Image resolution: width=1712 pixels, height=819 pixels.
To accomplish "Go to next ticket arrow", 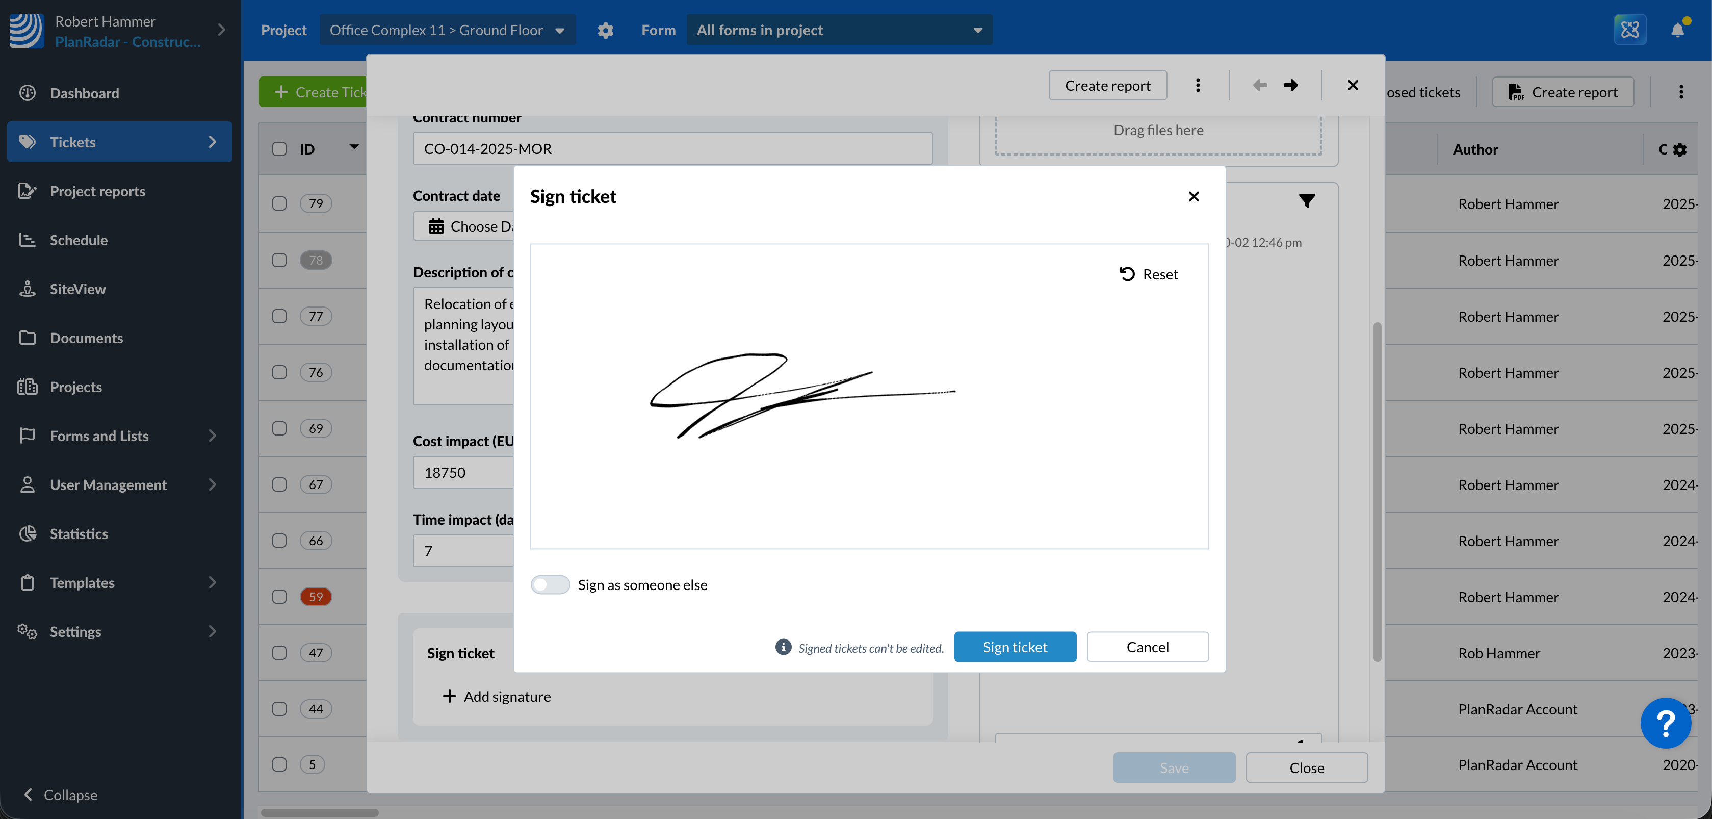I will point(1291,85).
